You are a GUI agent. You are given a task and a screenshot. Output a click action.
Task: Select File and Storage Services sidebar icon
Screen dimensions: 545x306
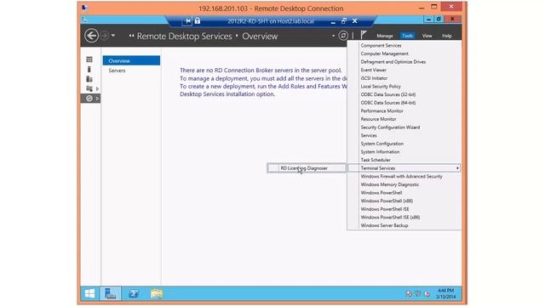click(x=89, y=88)
